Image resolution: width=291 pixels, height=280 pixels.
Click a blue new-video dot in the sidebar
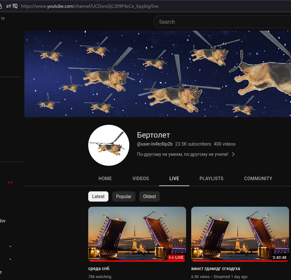(x=10, y=246)
